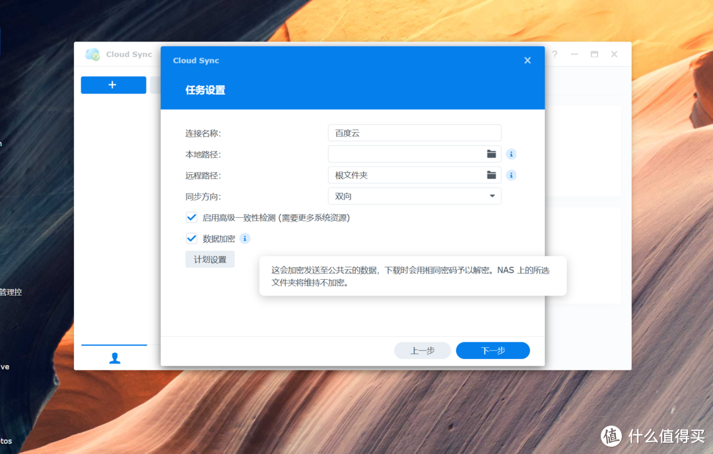713x454 pixels.
Task: Create a new sync task with the + button
Action: pos(113,85)
